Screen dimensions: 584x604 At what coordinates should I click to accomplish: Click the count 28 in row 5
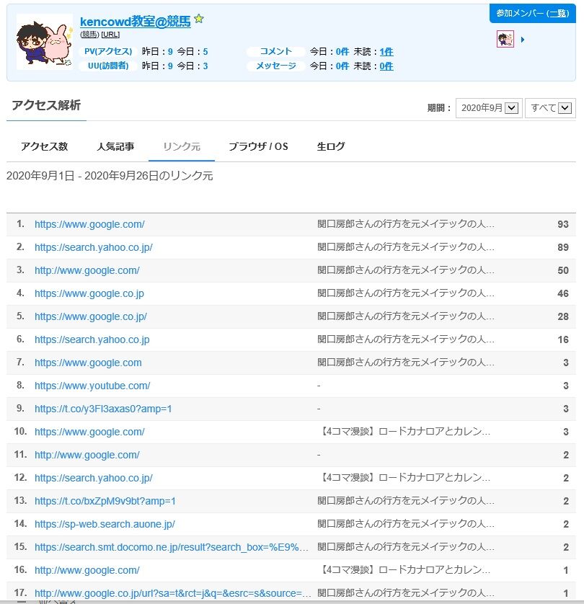click(563, 316)
